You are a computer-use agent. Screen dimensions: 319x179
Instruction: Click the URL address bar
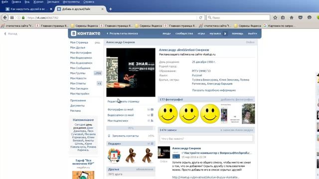click(x=112, y=18)
